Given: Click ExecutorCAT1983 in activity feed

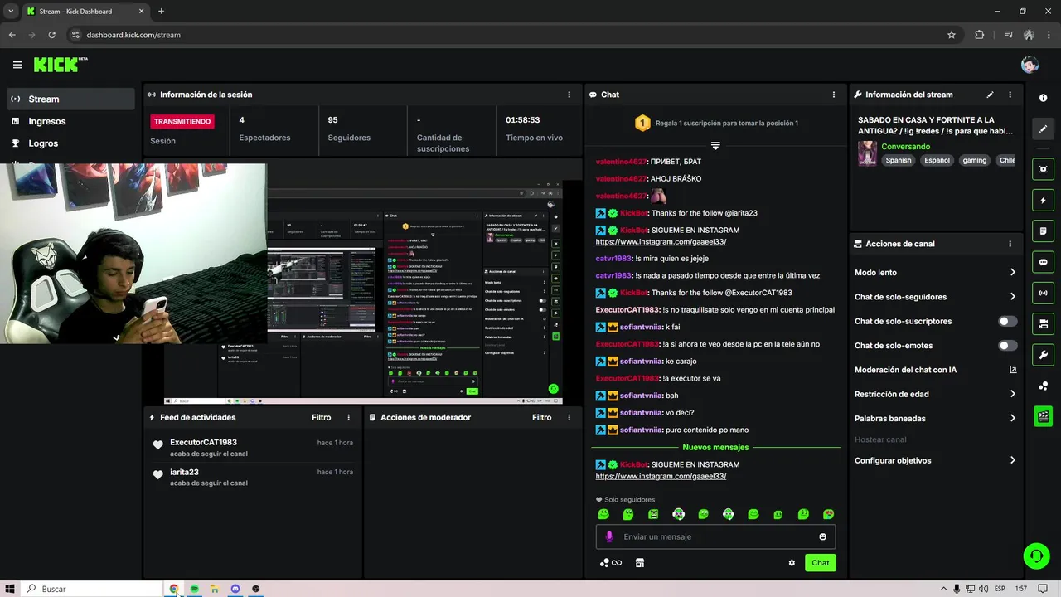Looking at the screenshot, I should 203,443.
